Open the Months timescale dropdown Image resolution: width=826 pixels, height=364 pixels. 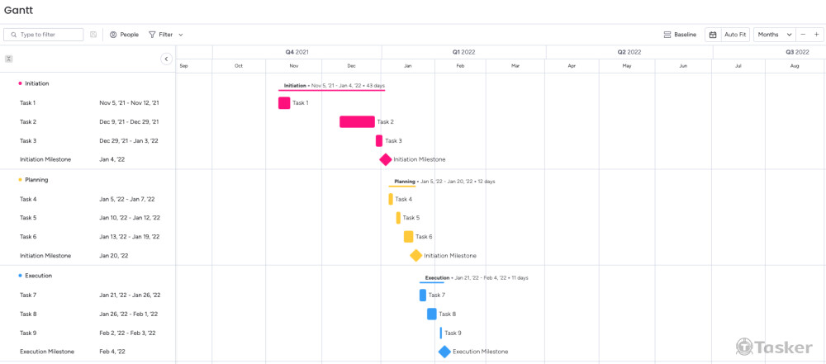pyautogui.click(x=775, y=35)
